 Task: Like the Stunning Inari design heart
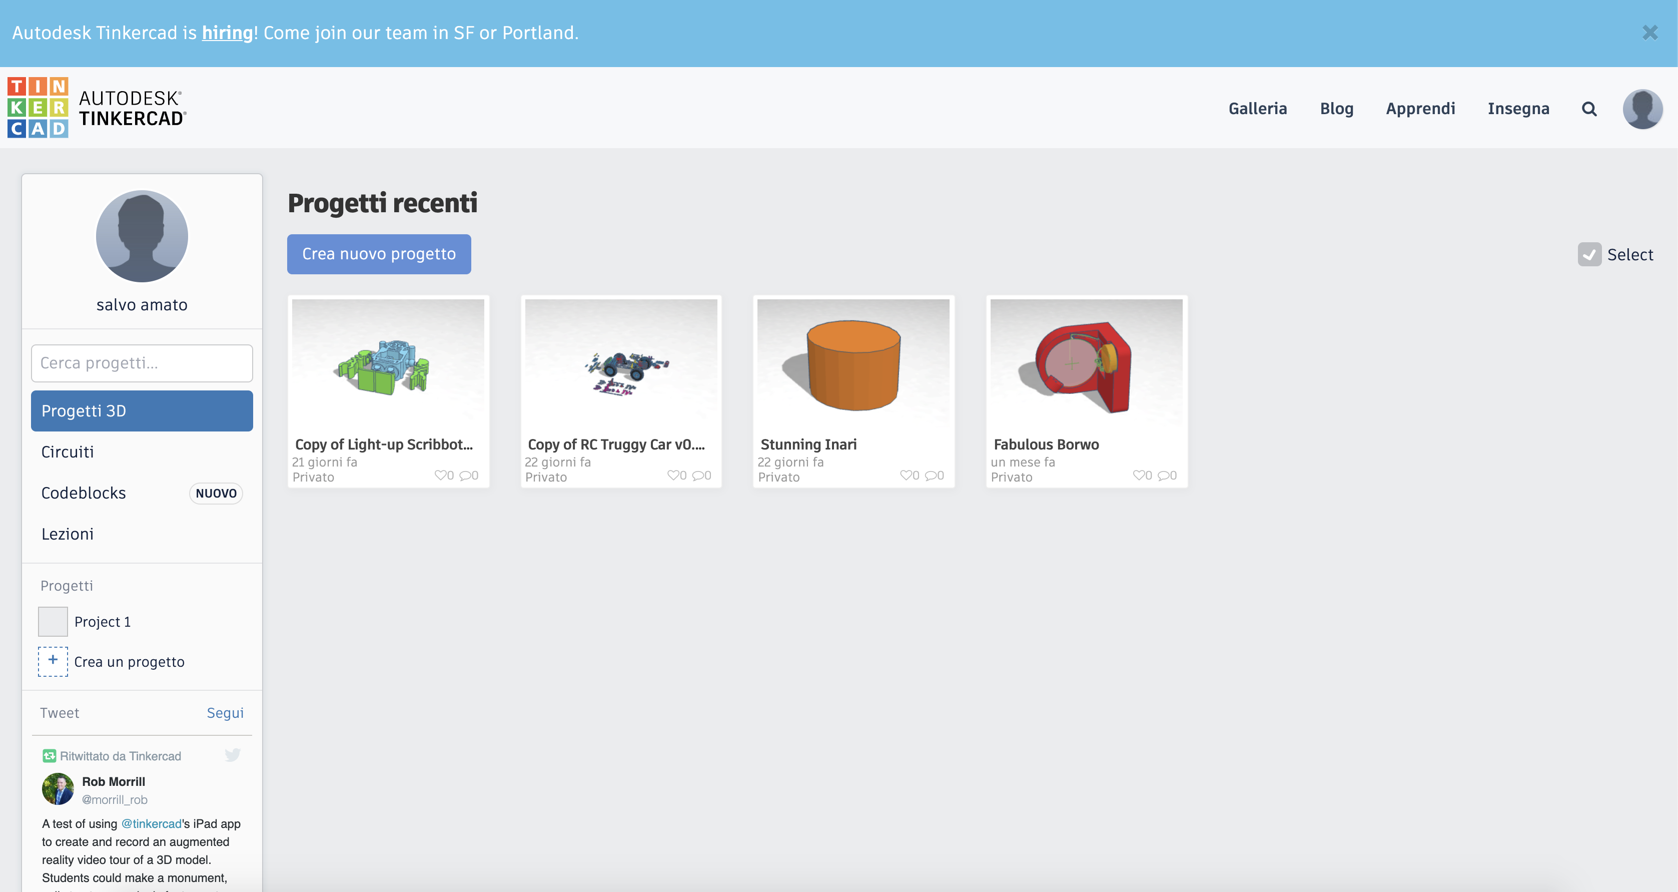coord(906,475)
